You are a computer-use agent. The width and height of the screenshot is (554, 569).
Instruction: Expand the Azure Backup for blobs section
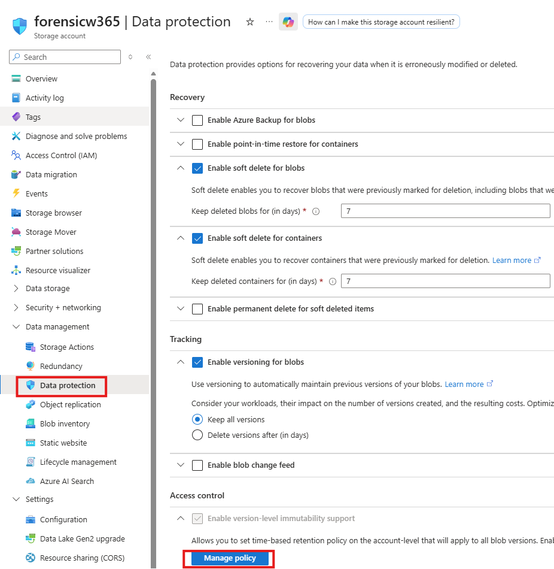[x=181, y=120]
